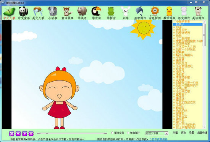Open the 中文童谣 panda category
This screenshot has width=210, height=142.
pos(24,13)
